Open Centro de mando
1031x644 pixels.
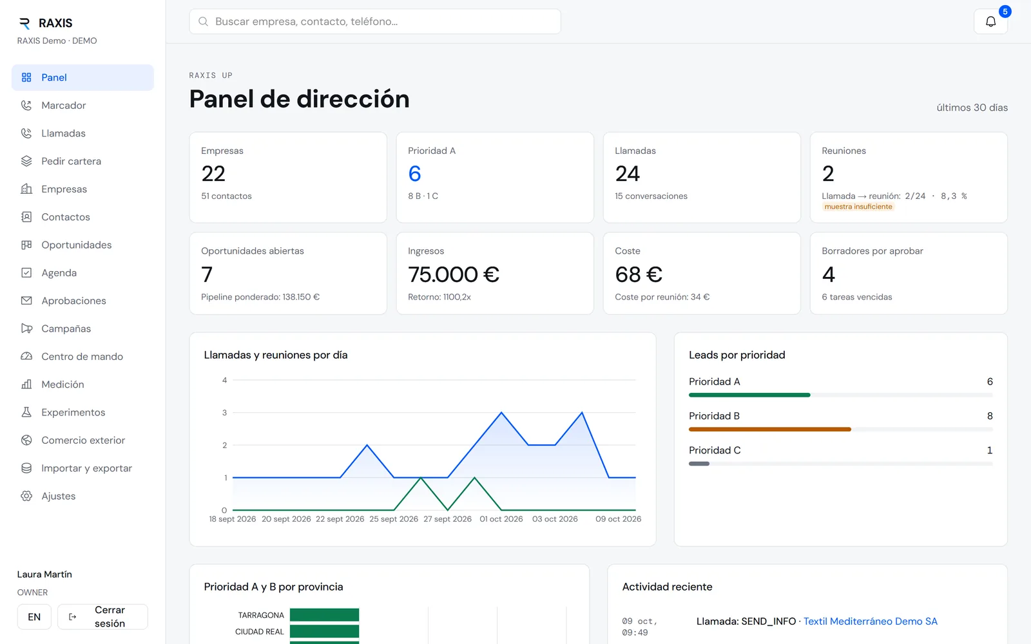(82, 356)
